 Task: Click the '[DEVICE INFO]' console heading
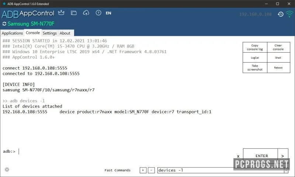(x=19, y=85)
